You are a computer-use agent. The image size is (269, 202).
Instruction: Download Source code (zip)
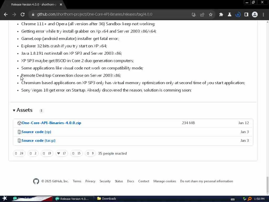coord(36,132)
